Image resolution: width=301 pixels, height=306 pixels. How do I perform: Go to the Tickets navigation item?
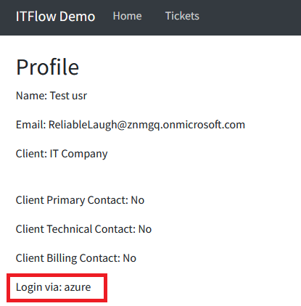182,16
